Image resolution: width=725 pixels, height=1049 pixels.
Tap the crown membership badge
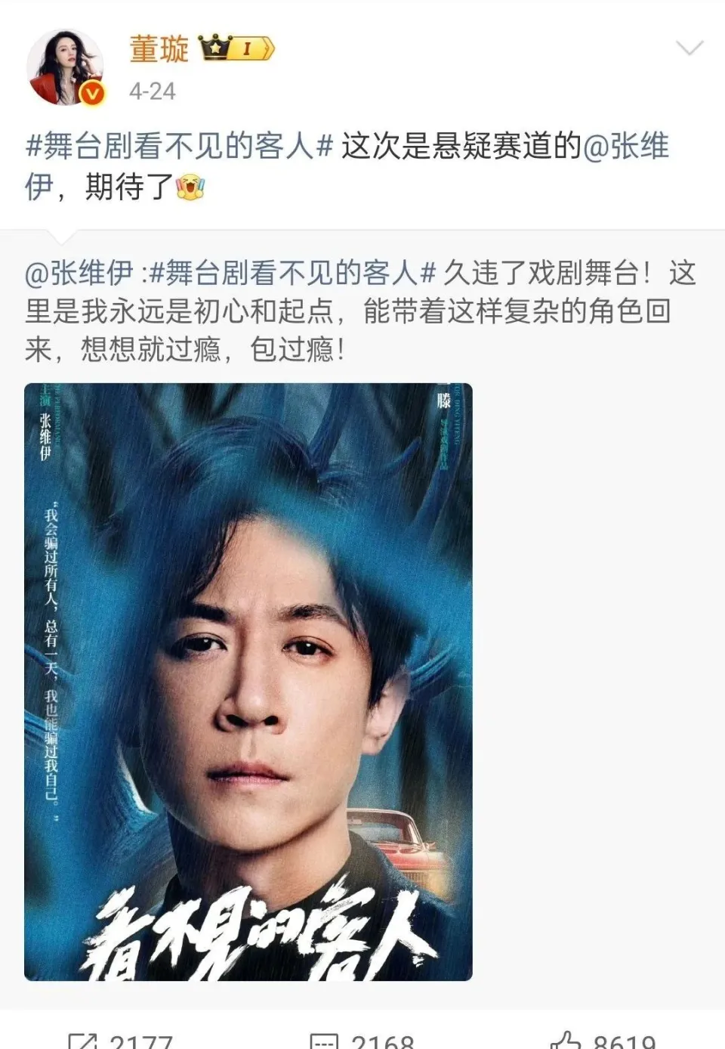coord(236,49)
